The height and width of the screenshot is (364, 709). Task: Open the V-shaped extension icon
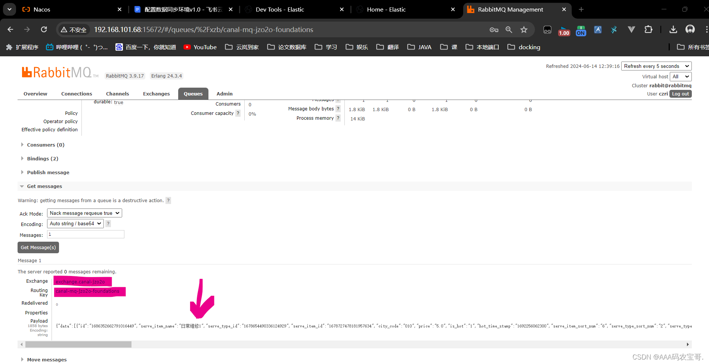point(631,29)
